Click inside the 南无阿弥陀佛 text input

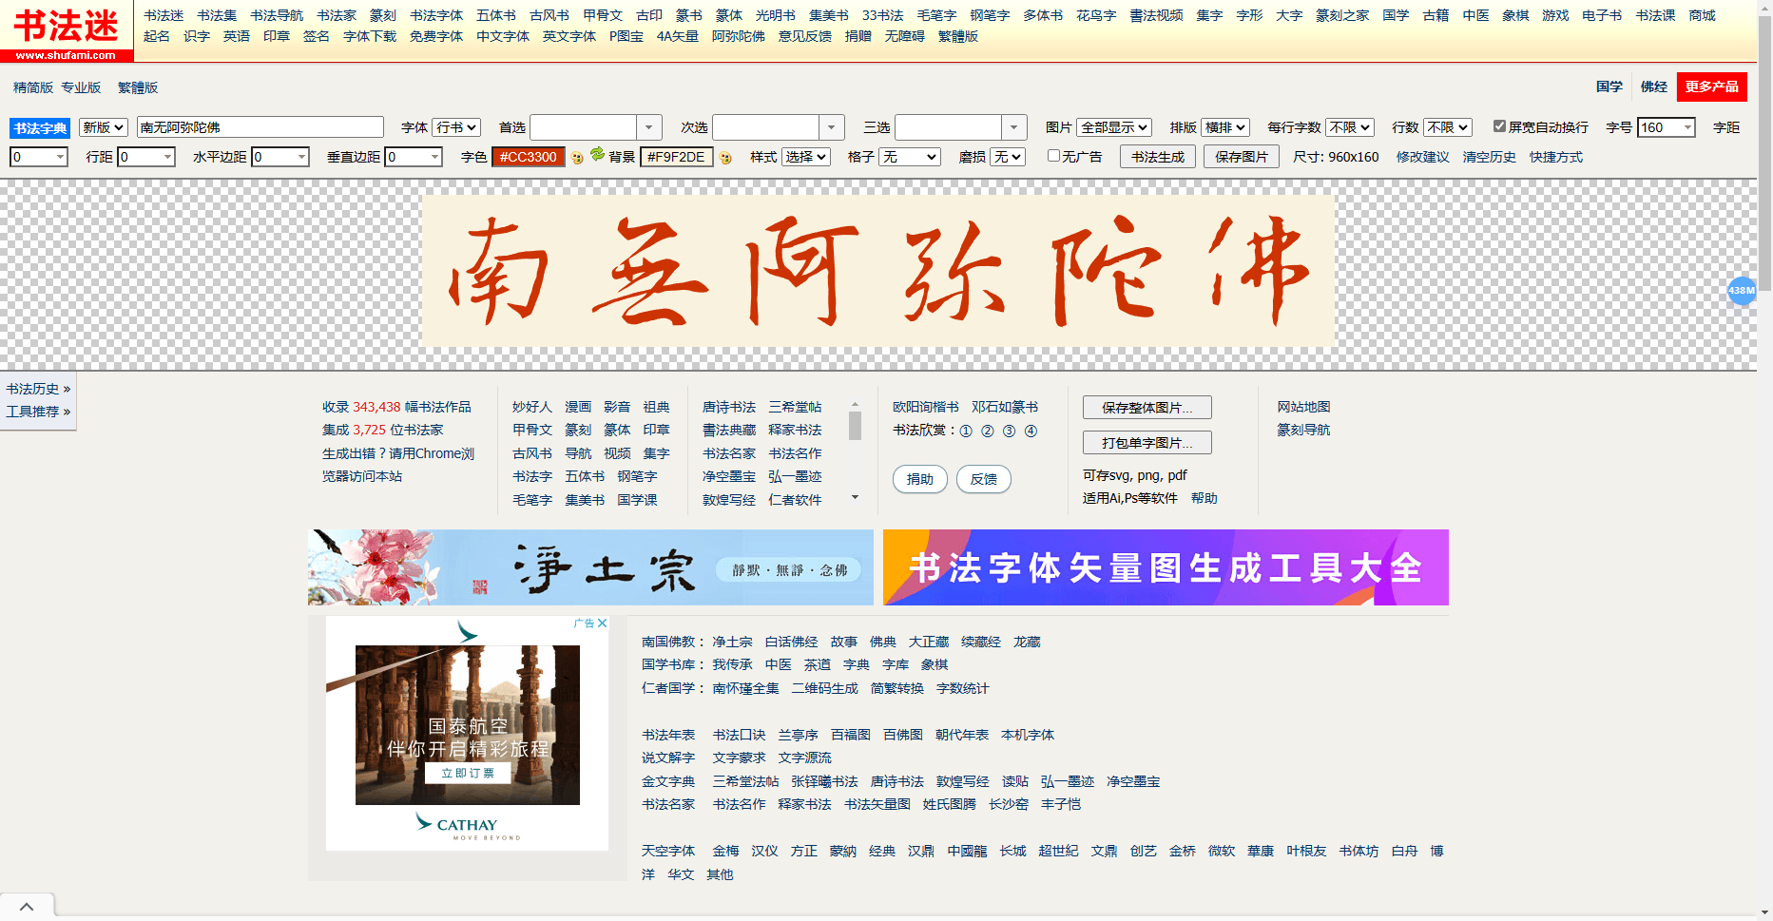[x=259, y=125]
